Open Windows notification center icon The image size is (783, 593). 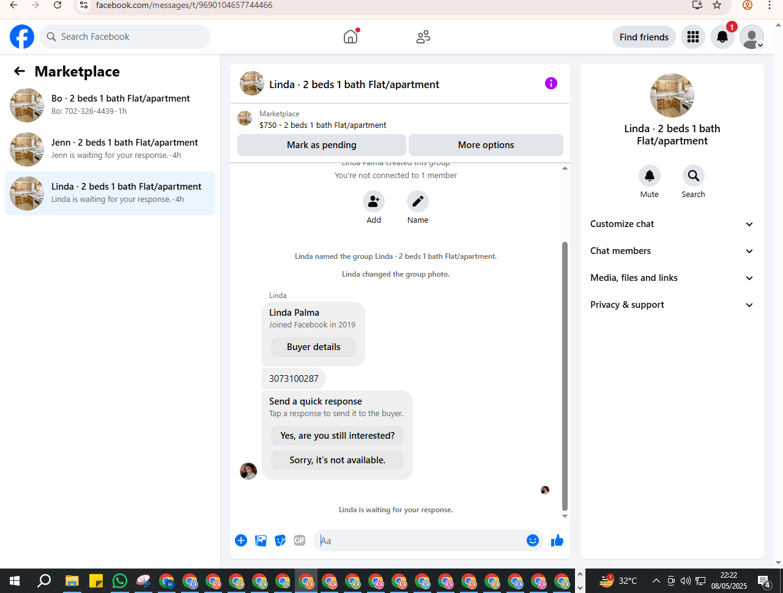click(x=764, y=581)
